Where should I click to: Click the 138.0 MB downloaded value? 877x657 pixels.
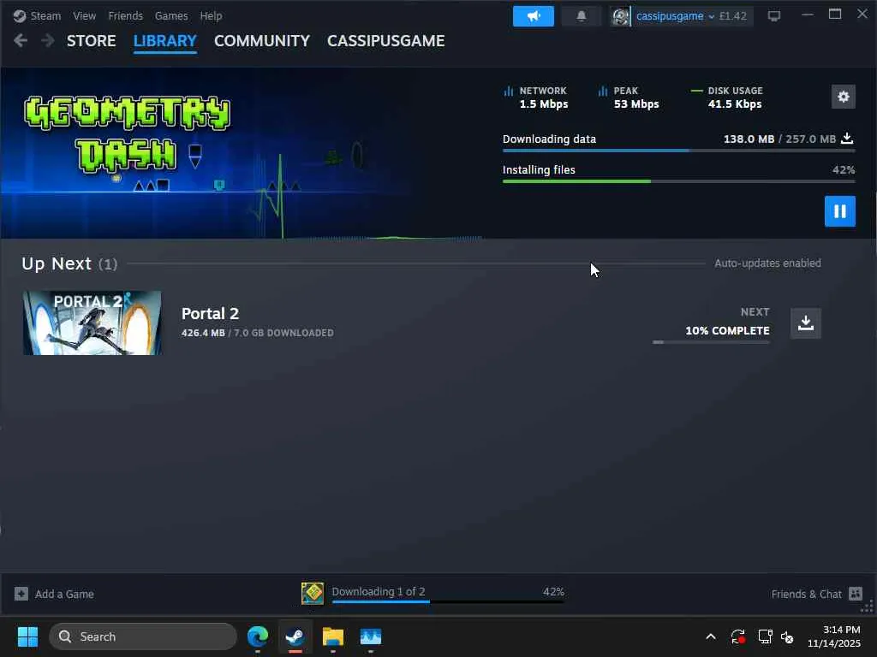749,139
